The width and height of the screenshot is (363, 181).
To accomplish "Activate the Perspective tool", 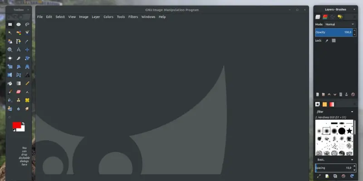I will [x=27, y=67].
